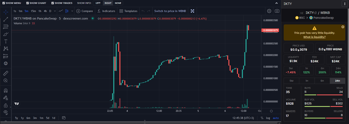This screenshot has height=124, width=349.
Task: Redo the chart action
Action: point(149,11)
